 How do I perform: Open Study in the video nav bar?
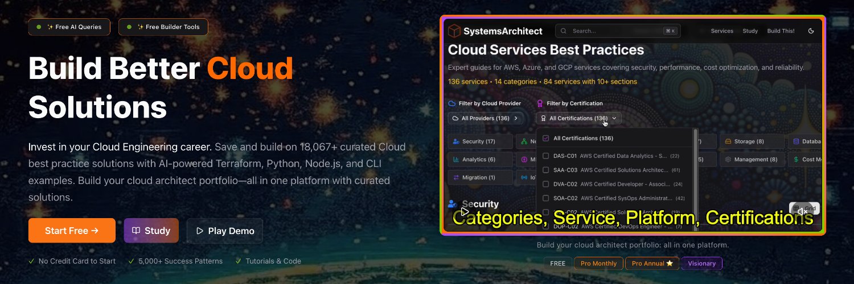click(750, 31)
